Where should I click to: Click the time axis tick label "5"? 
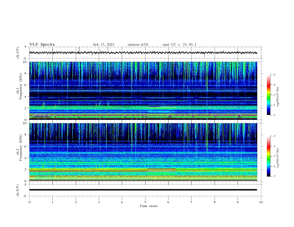pyautogui.click(x=145, y=202)
